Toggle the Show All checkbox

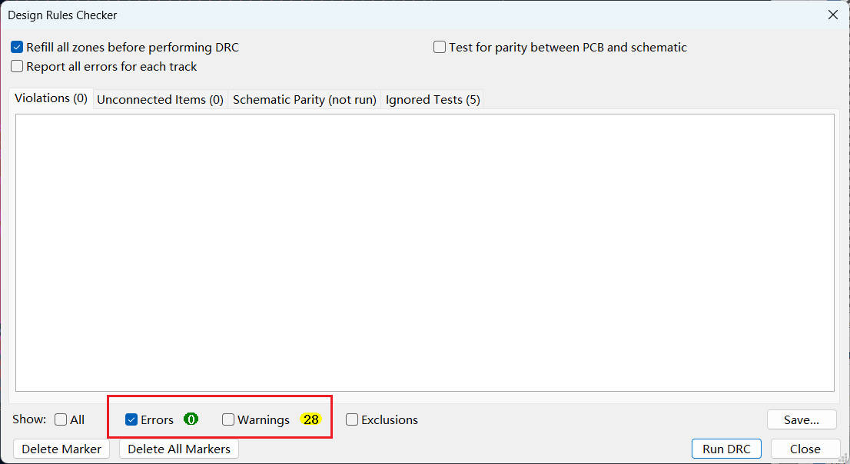(x=61, y=420)
